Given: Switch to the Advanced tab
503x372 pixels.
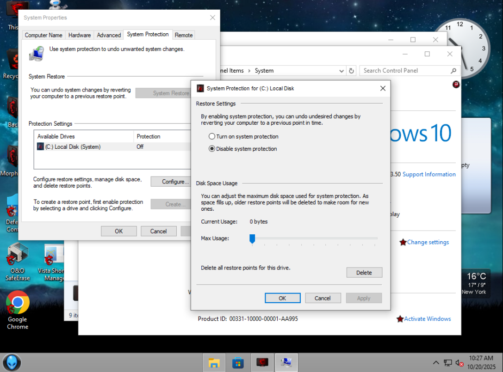Looking at the screenshot, I should [x=109, y=35].
